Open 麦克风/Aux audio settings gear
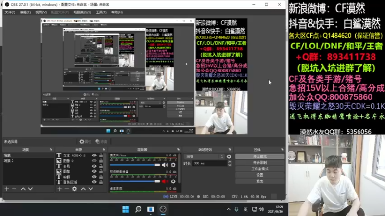This screenshot has height=216, width=385. click(173, 165)
